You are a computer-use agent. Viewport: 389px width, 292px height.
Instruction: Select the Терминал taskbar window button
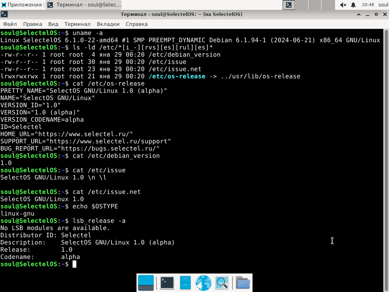tap(84, 5)
